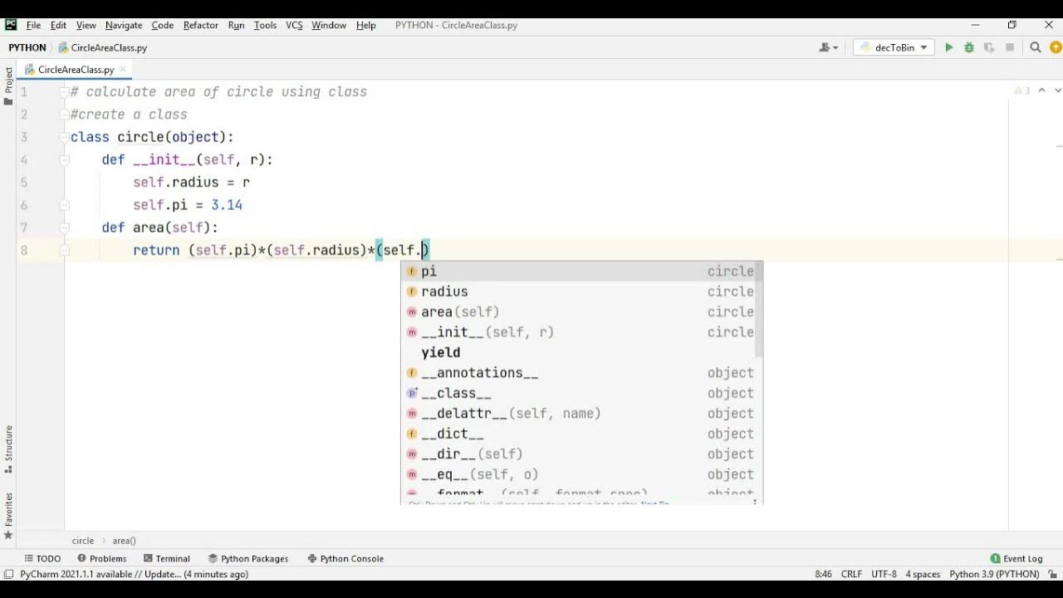This screenshot has width=1063, height=598.
Task: Collapse the fold marker at the __init__ definition, line 4
Action: tap(64, 159)
